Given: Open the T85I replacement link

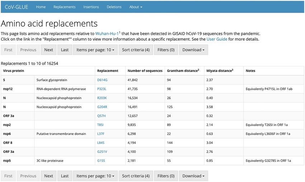Looking at the screenshot, I should coord(100,125).
